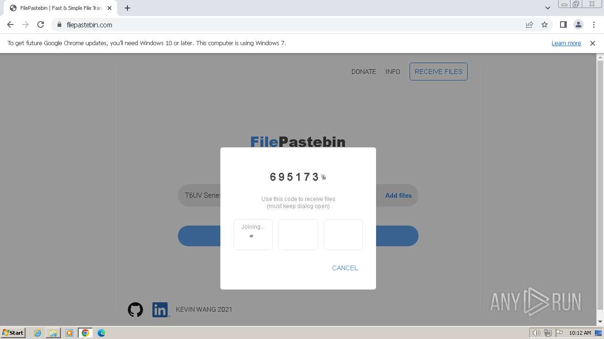Open the network tray icon
Image resolution: width=604 pixels, height=339 pixels.
(548, 333)
